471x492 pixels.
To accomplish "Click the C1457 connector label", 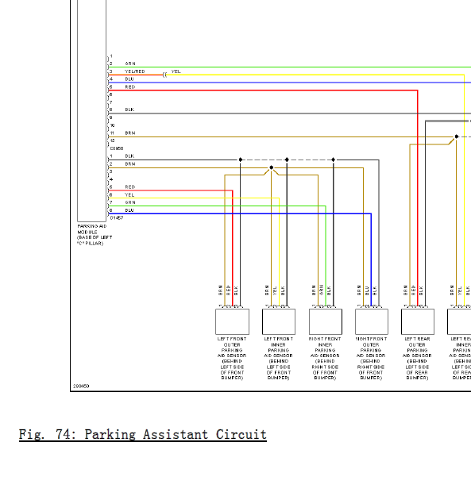I will coord(117,217).
